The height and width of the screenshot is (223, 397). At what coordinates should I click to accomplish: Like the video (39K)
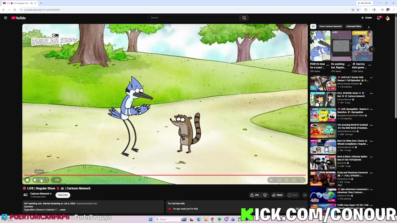tap(255, 195)
